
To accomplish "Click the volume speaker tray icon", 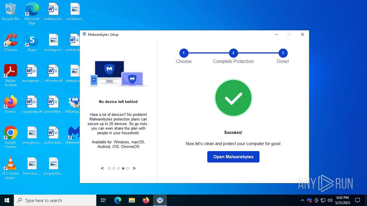I will tap(330, 200).
